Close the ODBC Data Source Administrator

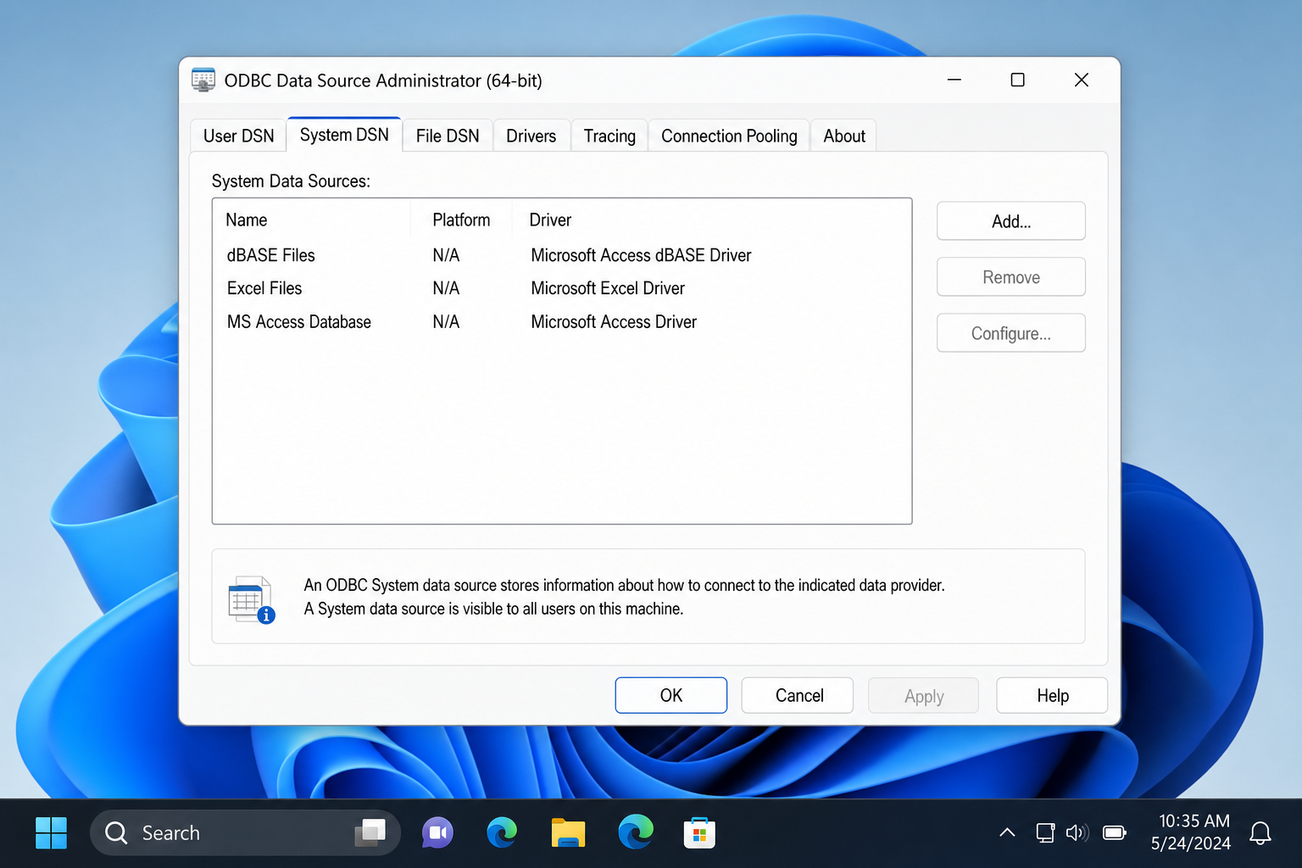point(1082,80)
